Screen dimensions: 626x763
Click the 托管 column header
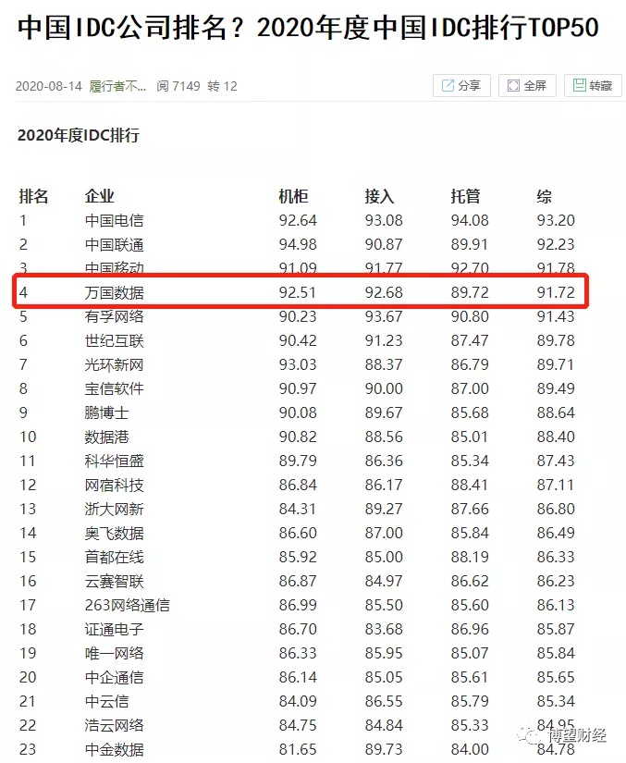(x=465, y=196)
